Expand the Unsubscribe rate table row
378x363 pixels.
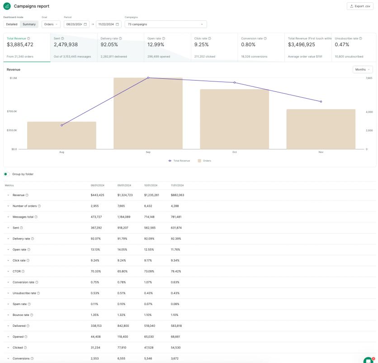coord(8,293)
